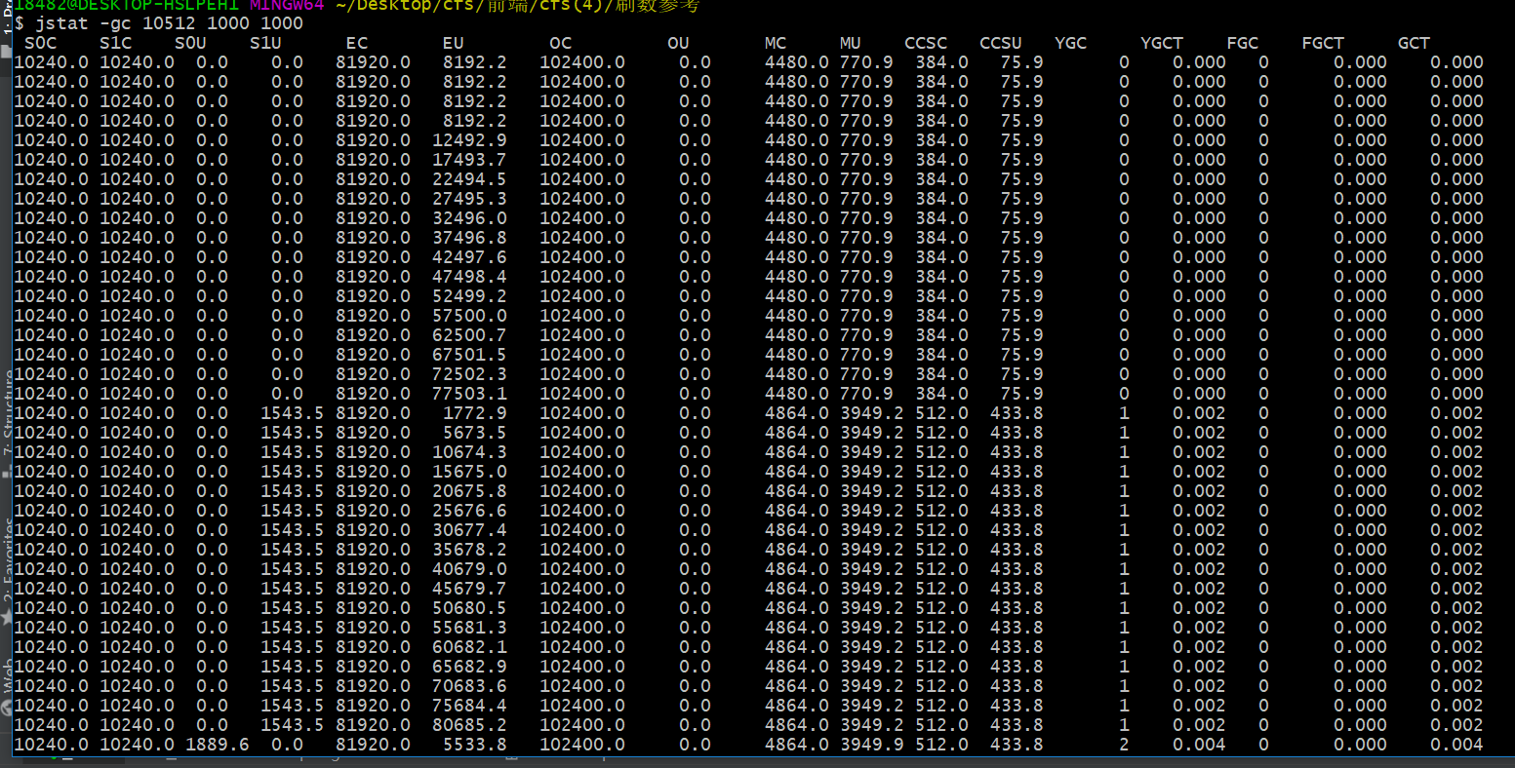The width and height of the screenshot is (1515, 768).
Task: Click the EU value 55681.3
Action: tap(470, 628)
